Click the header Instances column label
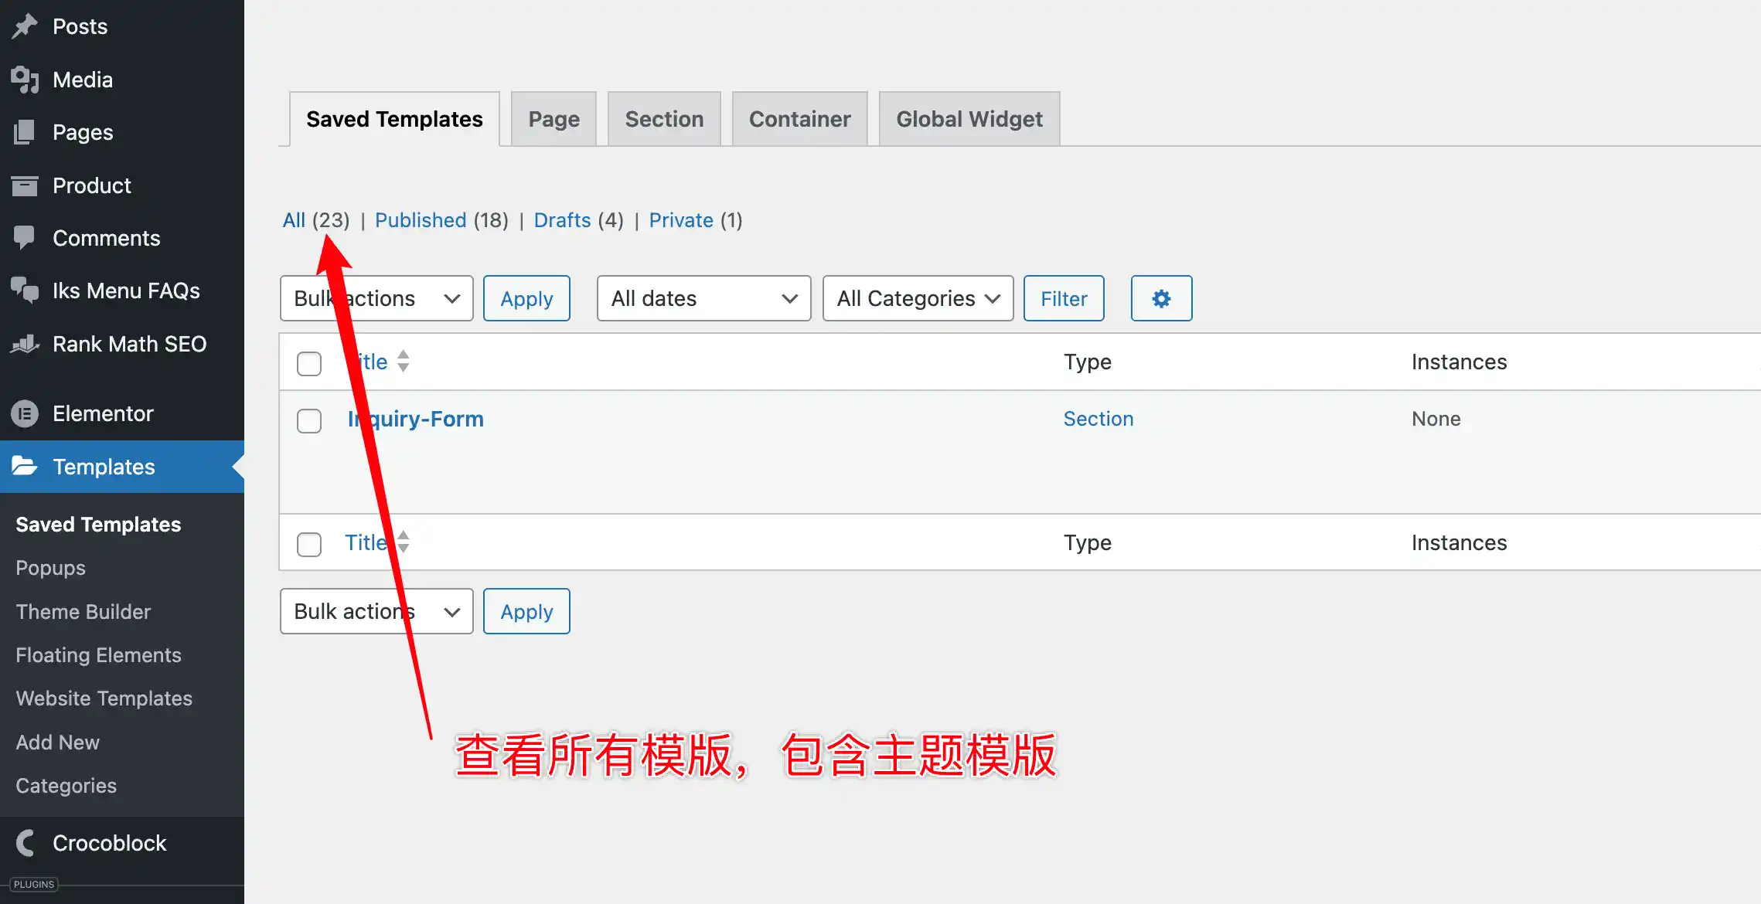1761x904 pixels. 1460,362
